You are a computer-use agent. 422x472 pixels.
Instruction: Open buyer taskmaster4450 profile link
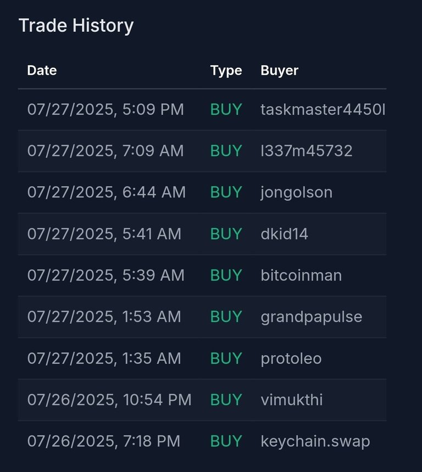[x=323, y=110]
